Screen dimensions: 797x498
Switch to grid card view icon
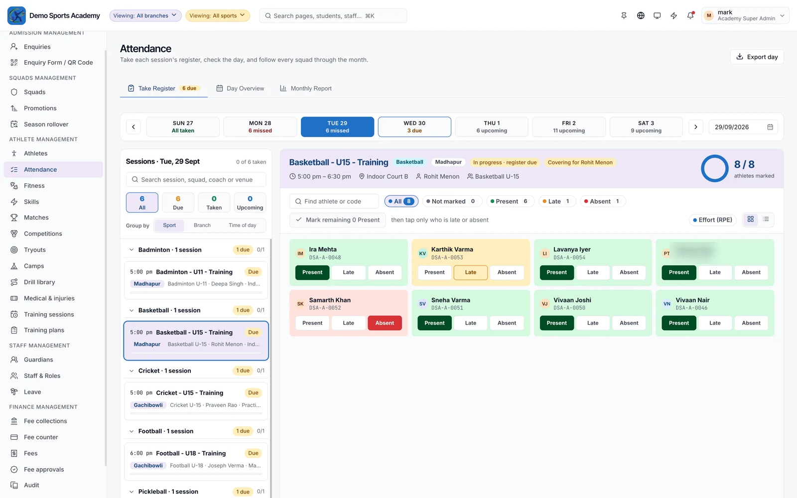(x=751, y=219)
